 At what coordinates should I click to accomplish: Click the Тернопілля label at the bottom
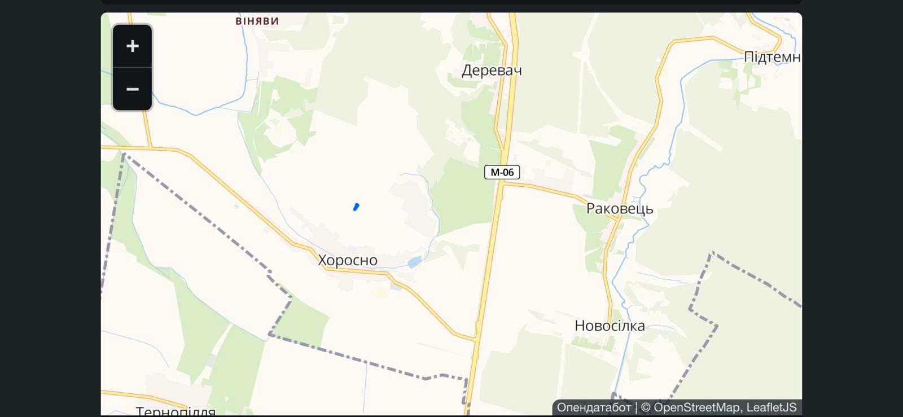(176, 411)
